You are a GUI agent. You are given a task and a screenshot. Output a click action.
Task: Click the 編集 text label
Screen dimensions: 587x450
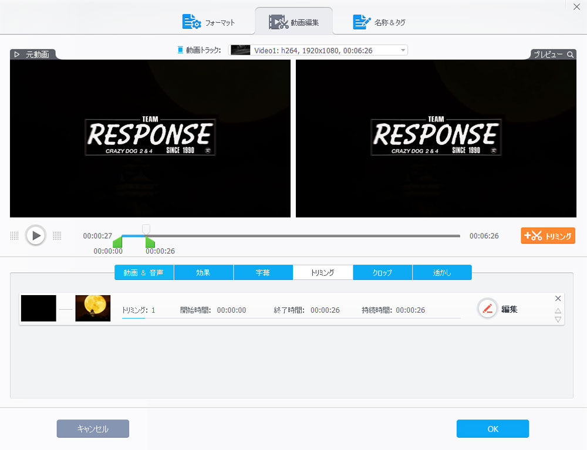point(509,309)
